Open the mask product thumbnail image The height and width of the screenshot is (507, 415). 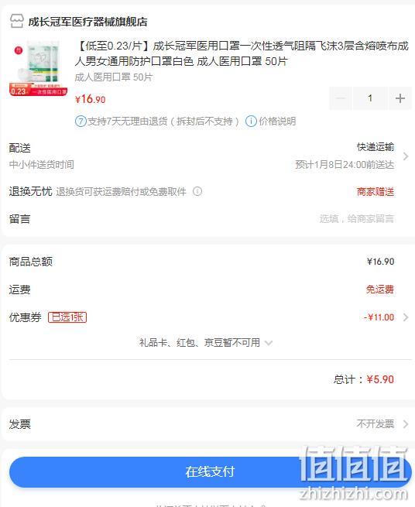point(38,69)
